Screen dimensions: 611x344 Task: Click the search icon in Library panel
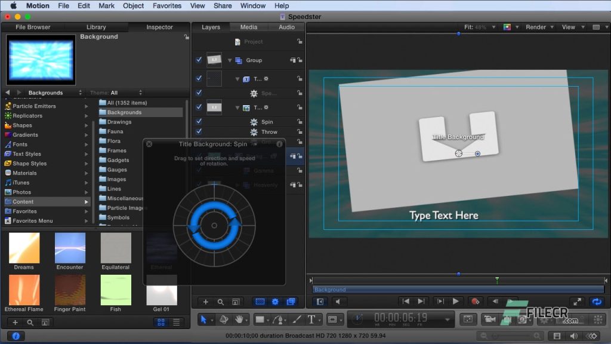tap(30, 322)
